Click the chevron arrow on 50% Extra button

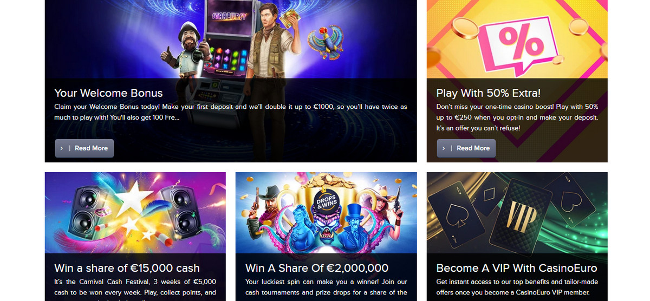444,148
